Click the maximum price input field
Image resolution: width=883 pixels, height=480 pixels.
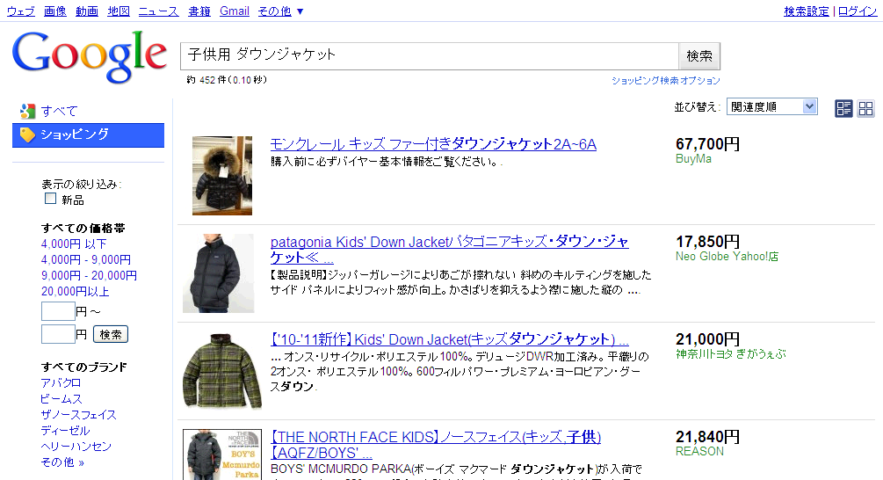click(58, 334)
